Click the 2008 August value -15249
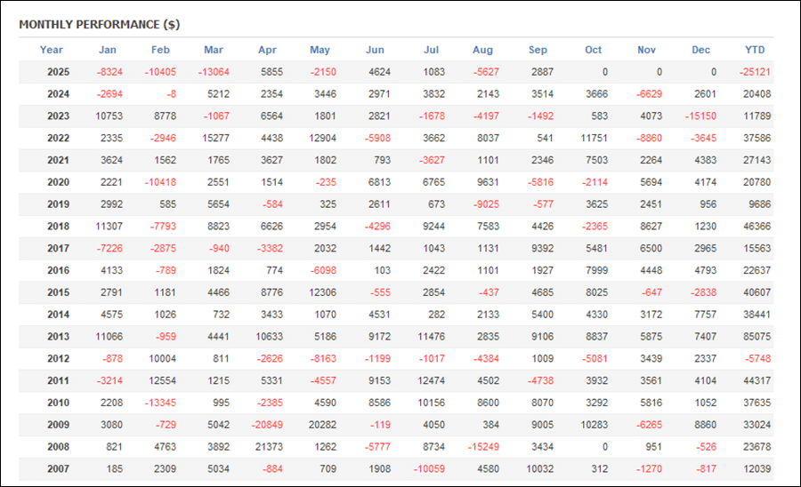This screenshot has height=487, width=801. point(485,447)
